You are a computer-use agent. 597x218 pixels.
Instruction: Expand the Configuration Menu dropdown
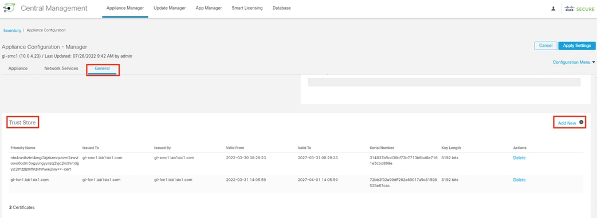tap(574, 62)
